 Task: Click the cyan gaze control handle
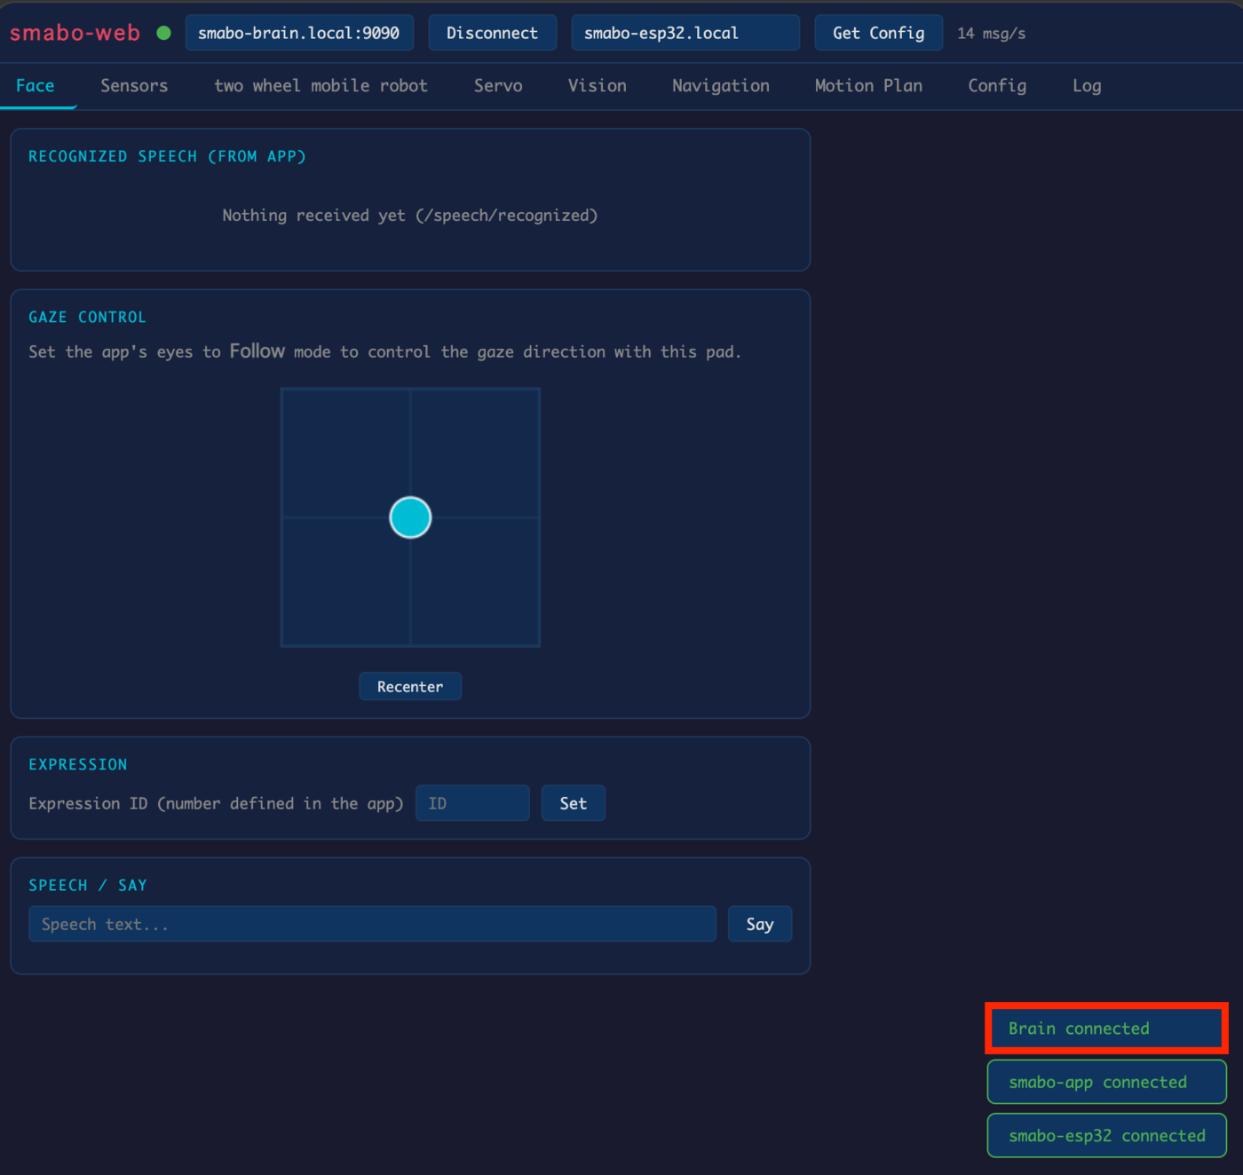click(x=410, y=517)
